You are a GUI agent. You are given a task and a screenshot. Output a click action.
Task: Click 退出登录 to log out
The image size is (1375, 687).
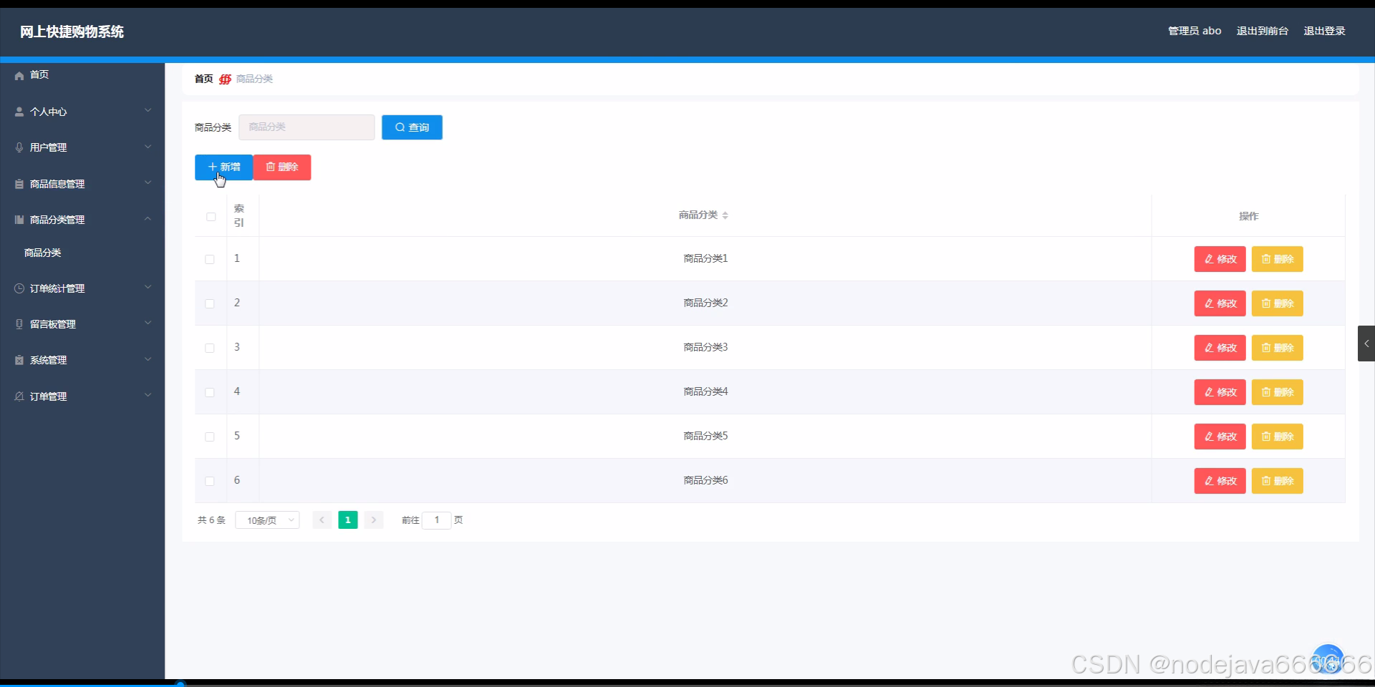(1324, 31)
